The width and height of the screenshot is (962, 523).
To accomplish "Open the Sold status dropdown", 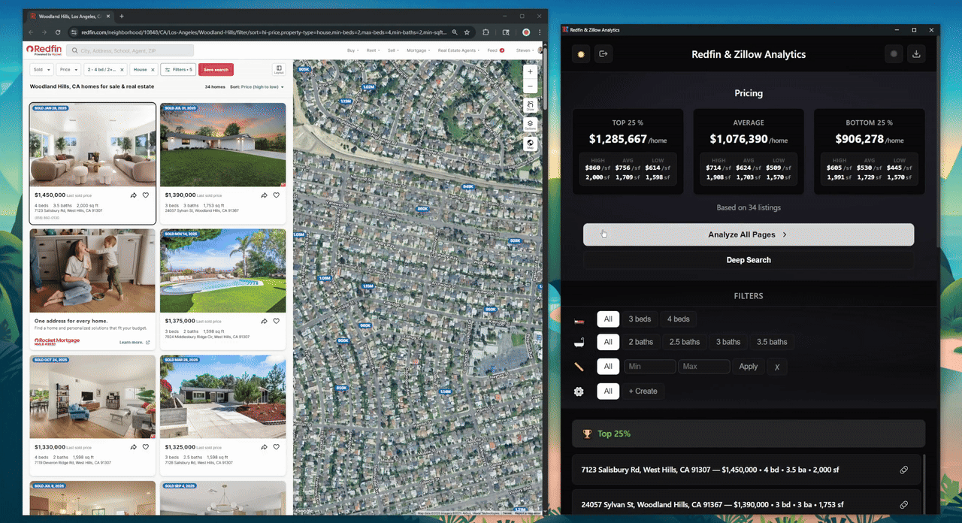I will [x=43, y=68].
